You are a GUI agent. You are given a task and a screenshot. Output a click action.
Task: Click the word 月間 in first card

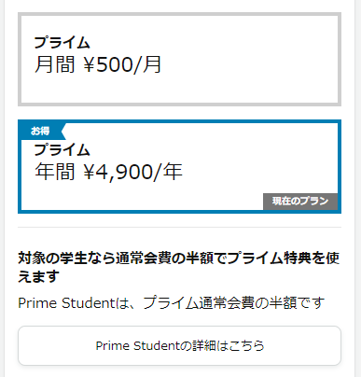click(55, 64)
